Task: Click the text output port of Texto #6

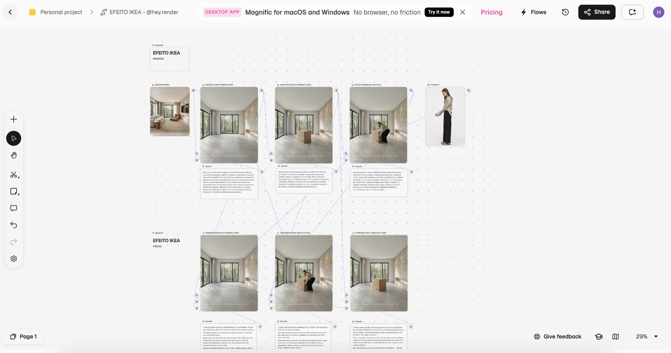Action: point(335,327)
